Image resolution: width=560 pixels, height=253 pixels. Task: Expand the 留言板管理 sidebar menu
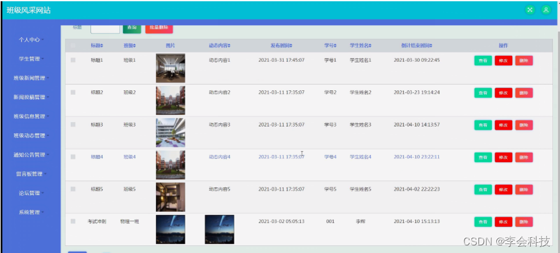pos(31,174)
